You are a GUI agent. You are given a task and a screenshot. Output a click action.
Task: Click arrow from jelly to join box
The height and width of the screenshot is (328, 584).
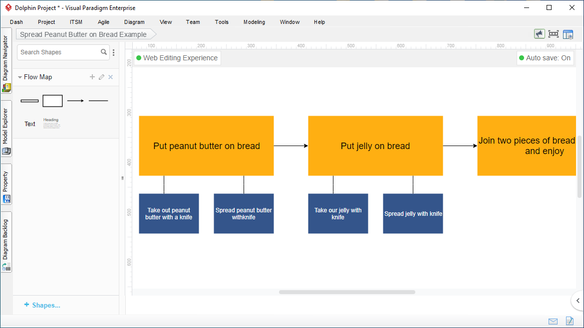click(x=460, y=146)
